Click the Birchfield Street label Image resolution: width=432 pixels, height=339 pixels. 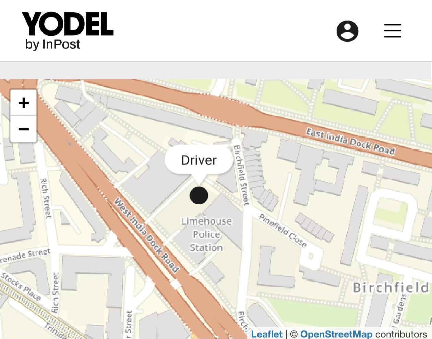[x=241, y=175]
